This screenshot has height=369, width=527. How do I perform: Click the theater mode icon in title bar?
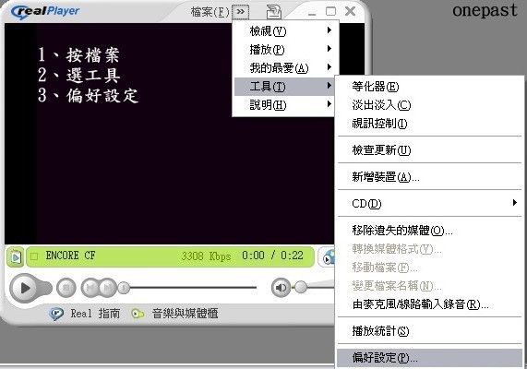[x=274, y=12]
